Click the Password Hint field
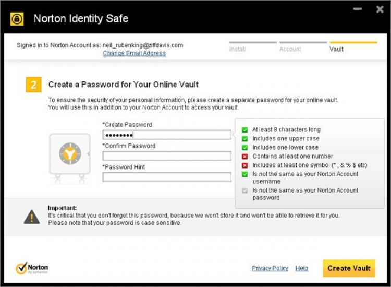 [x=167, y=177]
